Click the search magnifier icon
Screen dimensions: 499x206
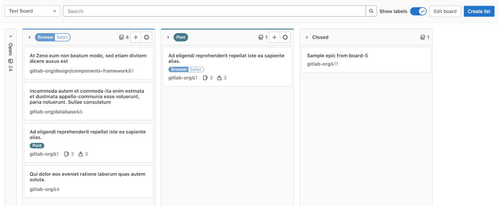371,11
